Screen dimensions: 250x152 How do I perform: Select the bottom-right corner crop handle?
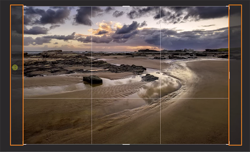[x=227, y=144]
